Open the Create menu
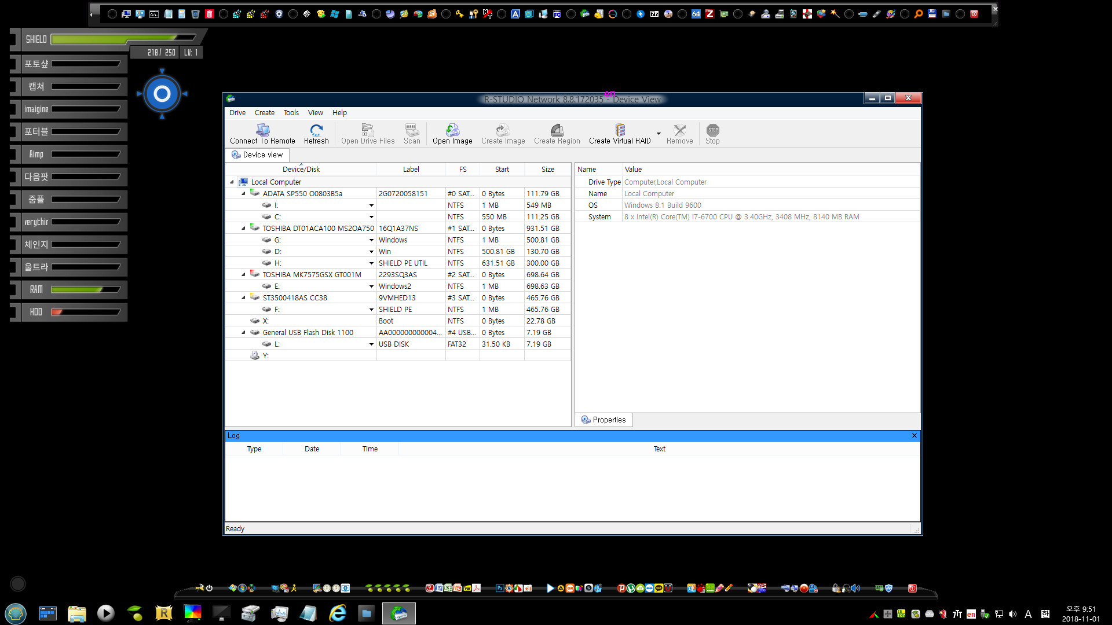The height and width of the screenshot is (625, 1112). (x=265, y=113)
